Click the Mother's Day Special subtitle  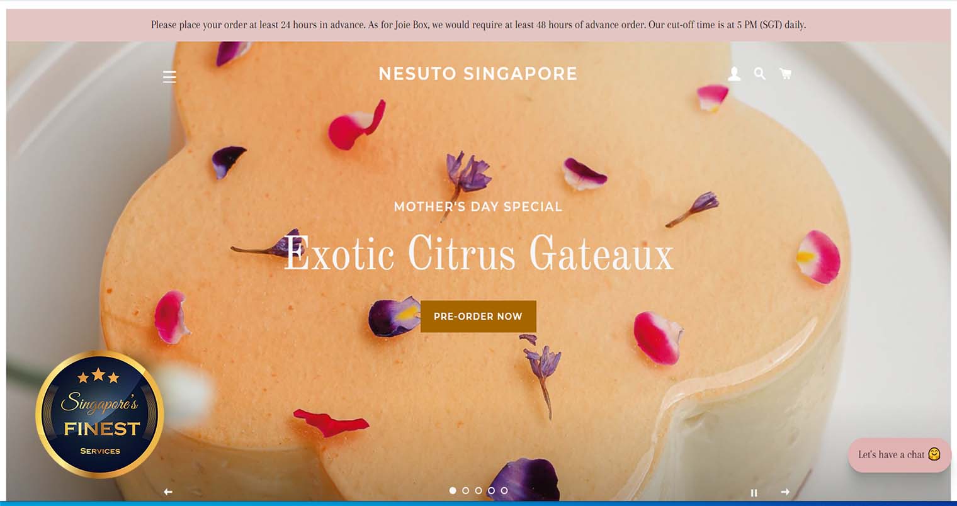pyautogui.click(x=478, y=206)
